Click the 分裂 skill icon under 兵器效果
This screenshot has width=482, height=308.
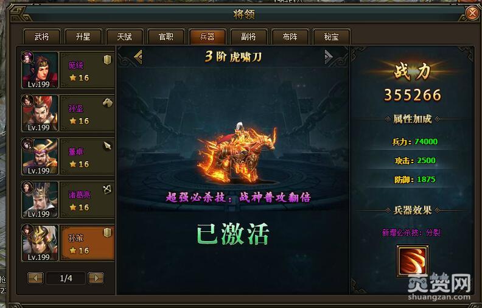[x=412, y=261]
